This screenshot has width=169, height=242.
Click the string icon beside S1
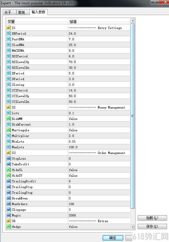9,28
